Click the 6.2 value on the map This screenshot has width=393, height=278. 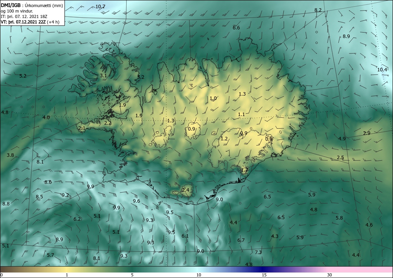click(x=77, y=219)
